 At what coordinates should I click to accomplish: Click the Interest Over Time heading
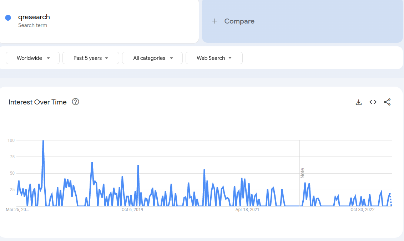(x=37, y=102)
